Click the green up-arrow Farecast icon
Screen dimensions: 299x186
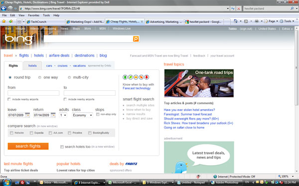pyautogui.click(x=125, y=77)
